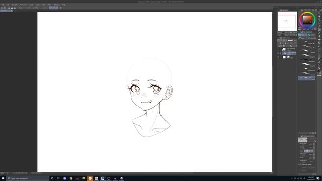Select the Zoom magnifier tool in toolbar
The image size is (322, 181).
click(319, 14)
